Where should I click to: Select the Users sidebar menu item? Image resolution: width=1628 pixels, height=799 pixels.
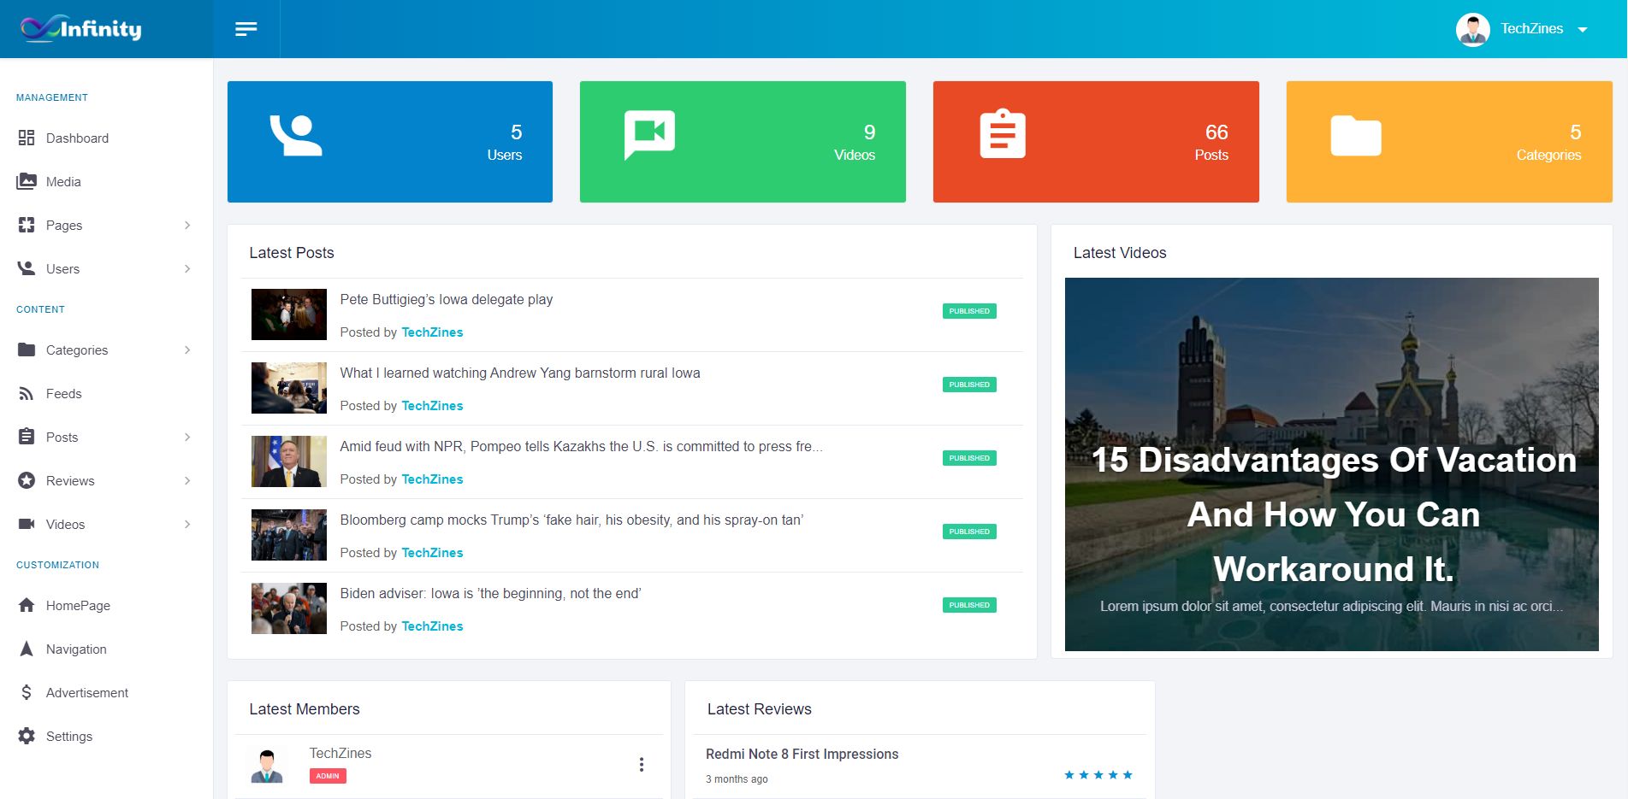click(63, 268)
